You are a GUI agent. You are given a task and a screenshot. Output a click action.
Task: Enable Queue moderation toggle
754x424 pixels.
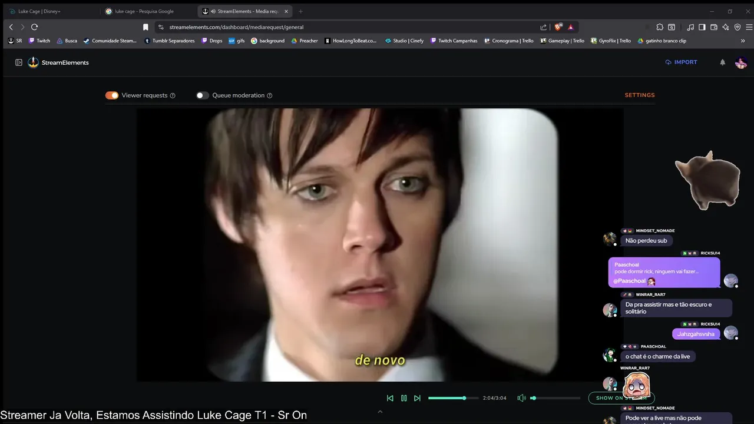click(203, 95)
